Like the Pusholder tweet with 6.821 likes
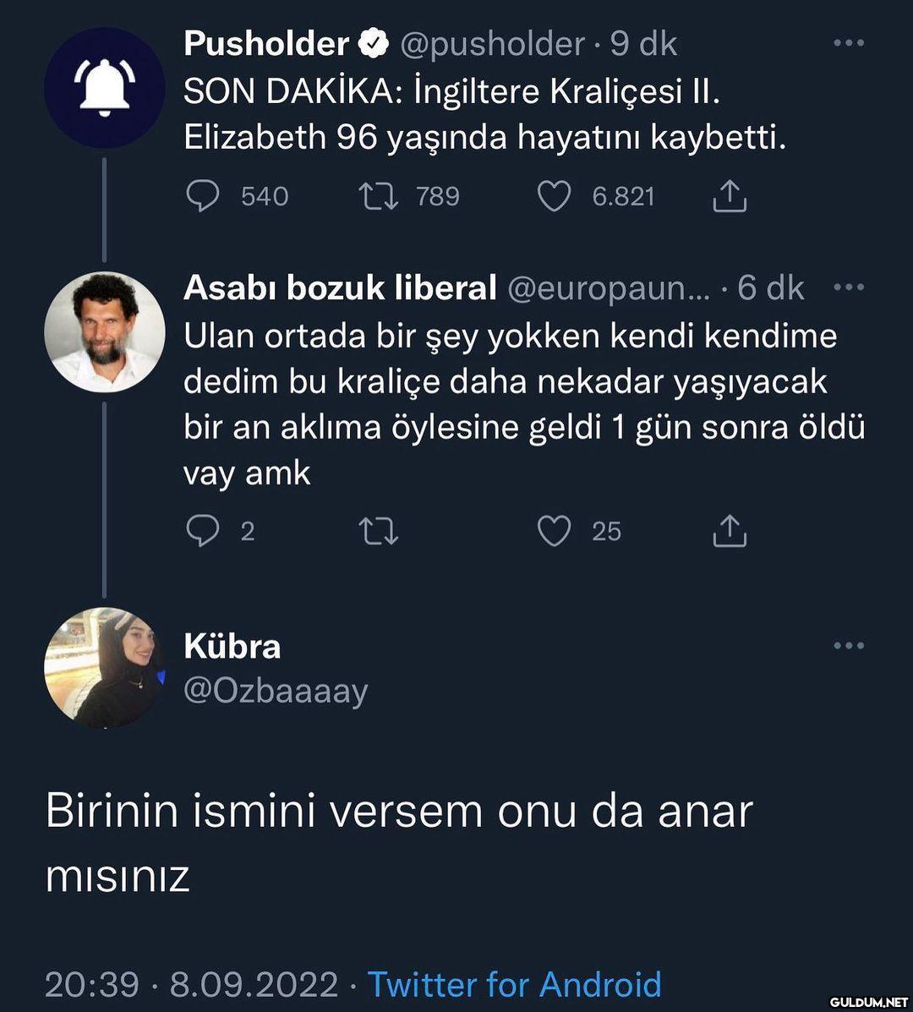Image resolution: width=913 pixels, height=1012 pixels. tap(555, 196)
